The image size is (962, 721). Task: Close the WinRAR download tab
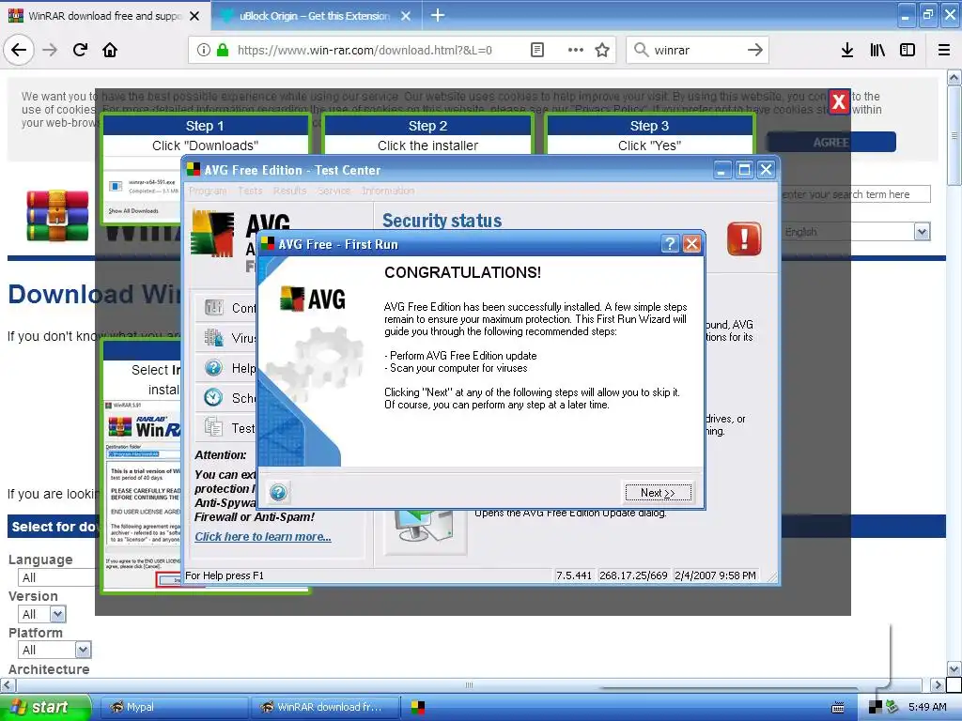(x=194, y=16)
